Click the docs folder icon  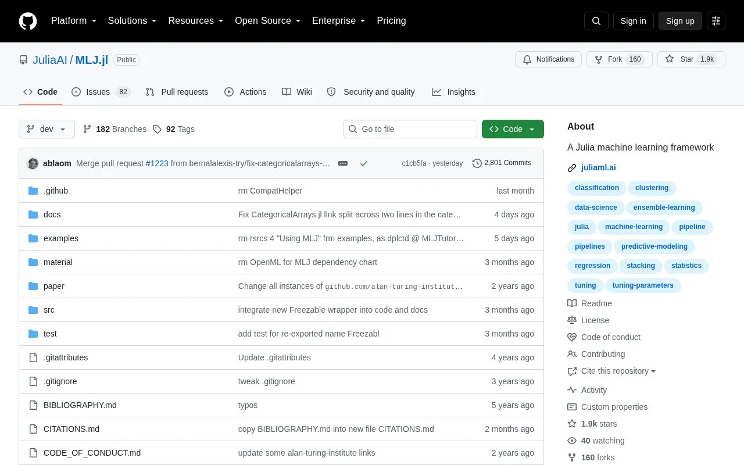tap(33, 214)
